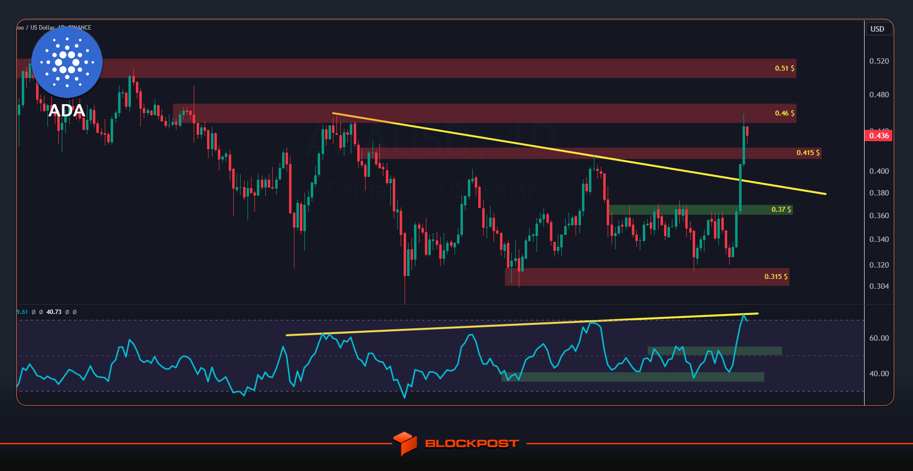
Task: Click the 40.00 RSI scale label
Action: [x=879, y=374]
